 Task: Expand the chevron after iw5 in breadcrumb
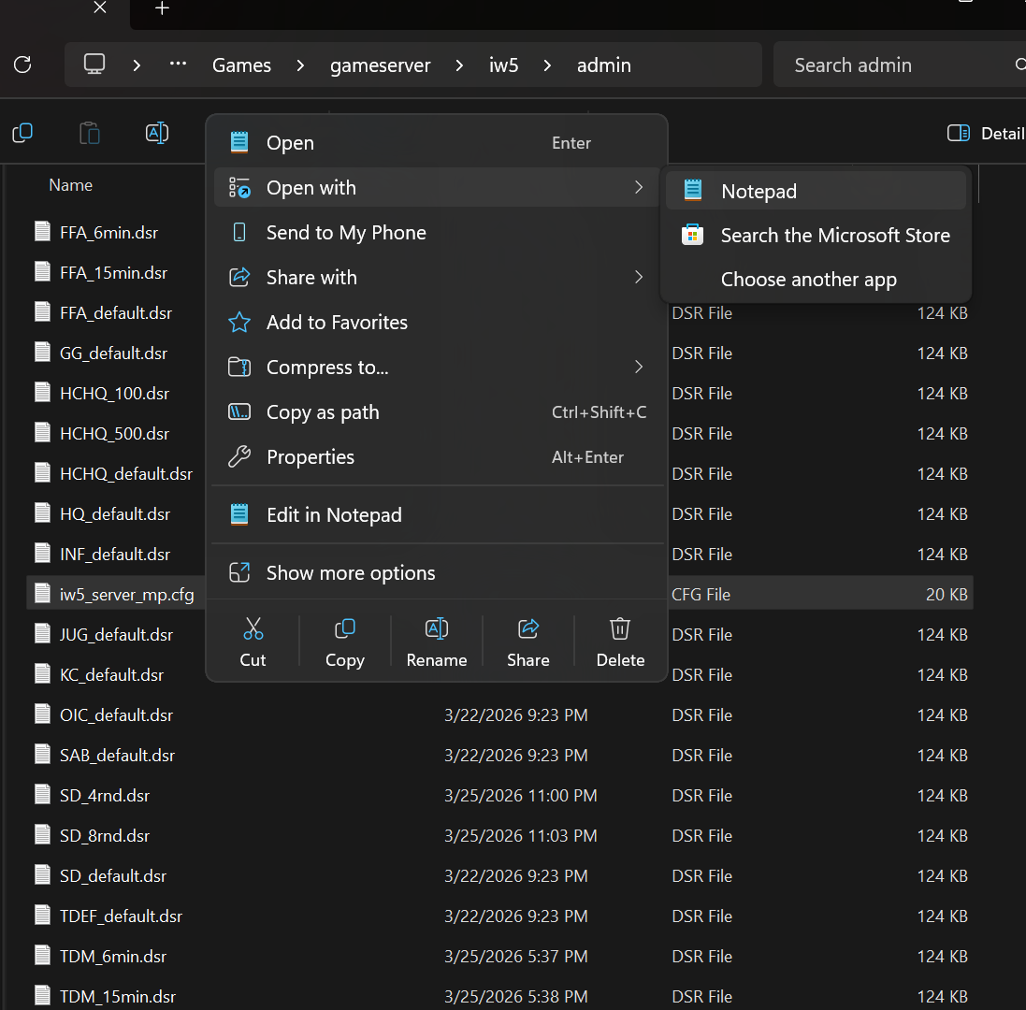tap(548, 65)
